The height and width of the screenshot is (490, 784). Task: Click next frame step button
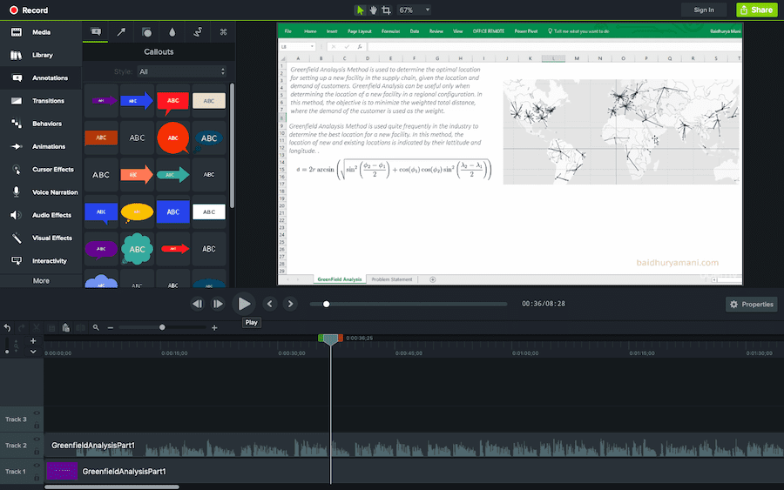point(218,304)
